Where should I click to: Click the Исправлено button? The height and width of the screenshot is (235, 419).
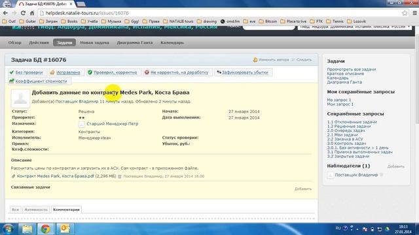coord(65,72)
